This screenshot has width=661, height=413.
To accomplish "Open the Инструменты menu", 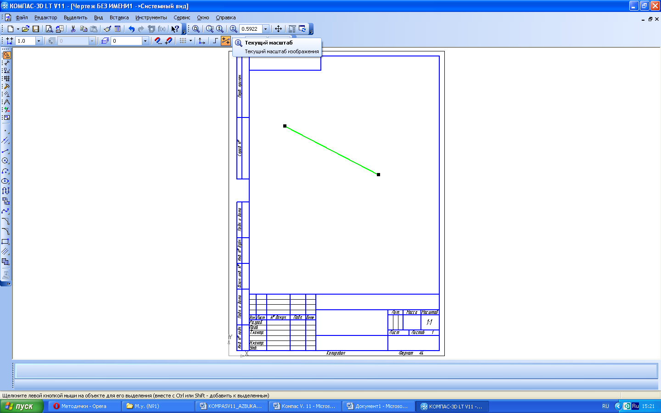I will click(x=151, y=17).
